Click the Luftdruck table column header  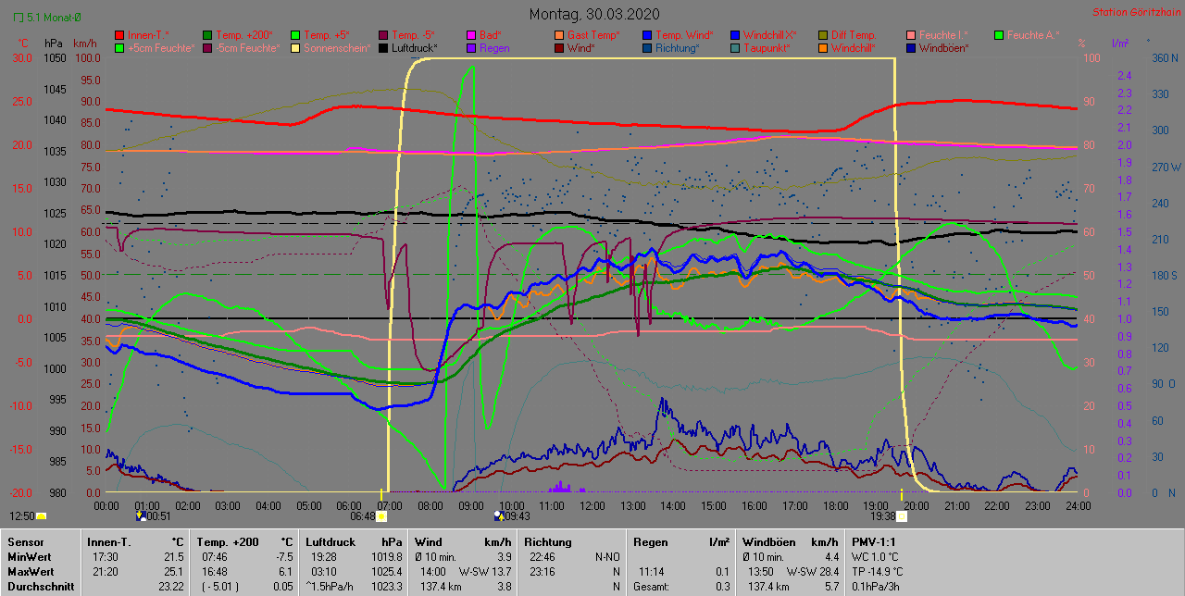[x=332, y=541]
